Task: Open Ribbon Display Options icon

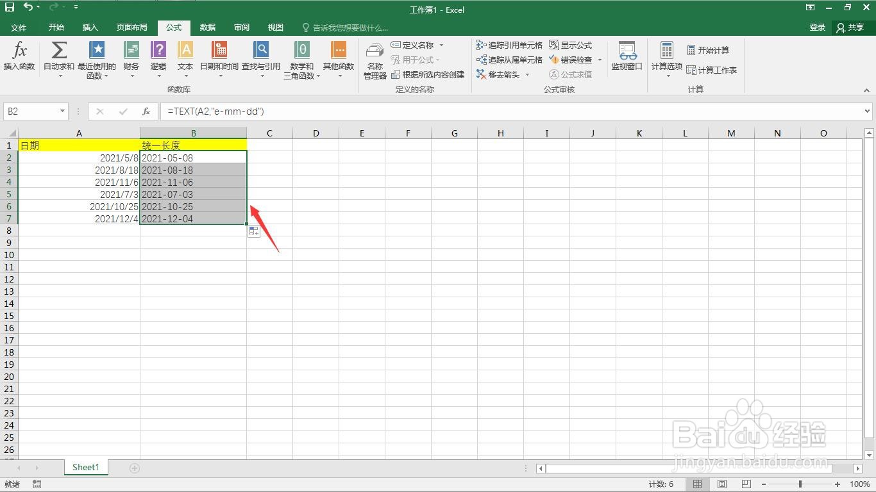Action: point(811,8)
